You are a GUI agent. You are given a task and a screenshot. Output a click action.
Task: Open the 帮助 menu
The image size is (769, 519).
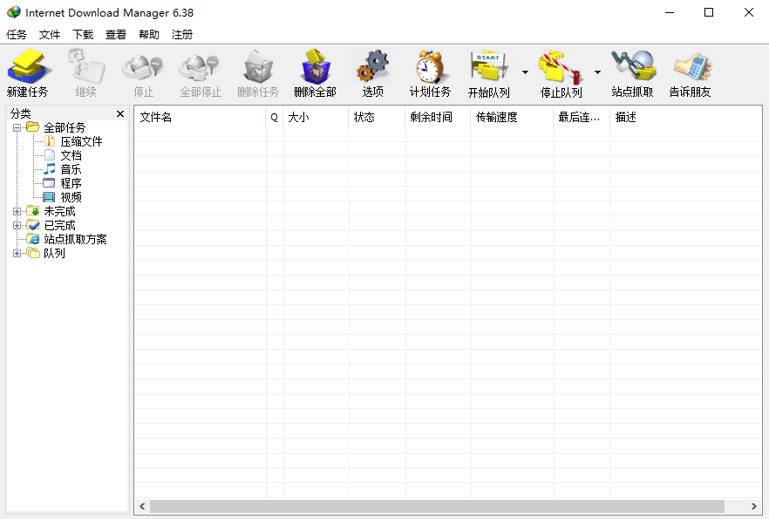pyautogui.click(x=149, y=34)
